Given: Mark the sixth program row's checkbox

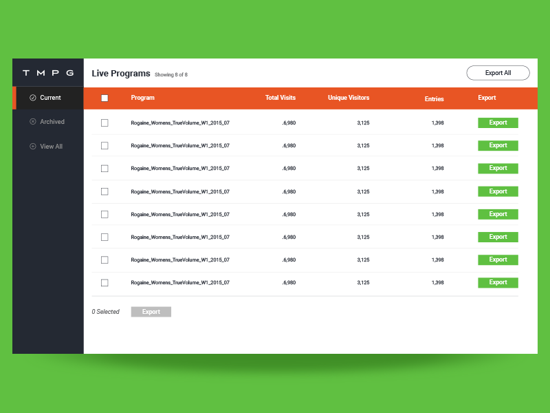Looking at the screenshot, I should 104,237.
